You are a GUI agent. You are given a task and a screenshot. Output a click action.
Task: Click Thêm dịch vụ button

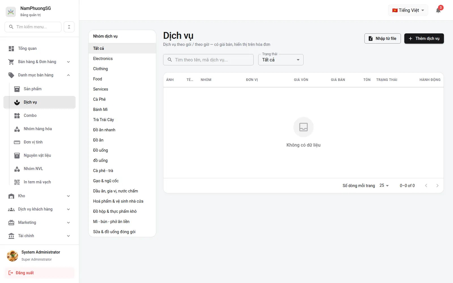424,38
